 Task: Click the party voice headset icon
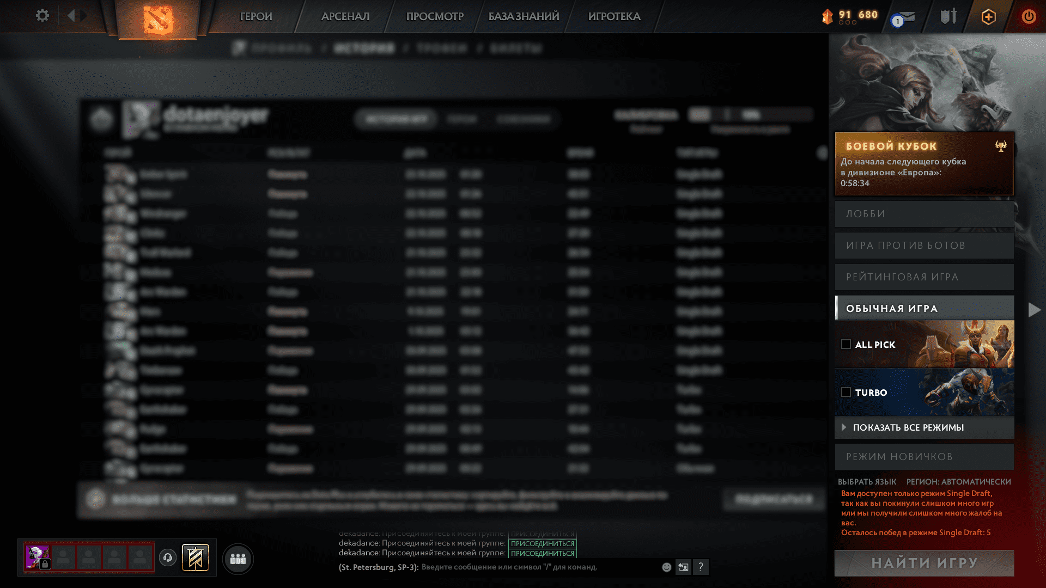(x=168, y=558)
